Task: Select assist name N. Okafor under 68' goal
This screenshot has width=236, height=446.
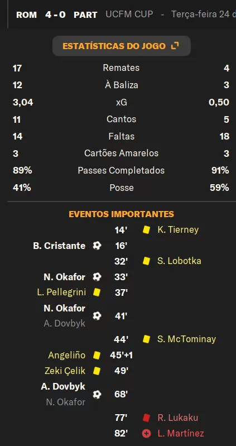Action: pos(66,402)
